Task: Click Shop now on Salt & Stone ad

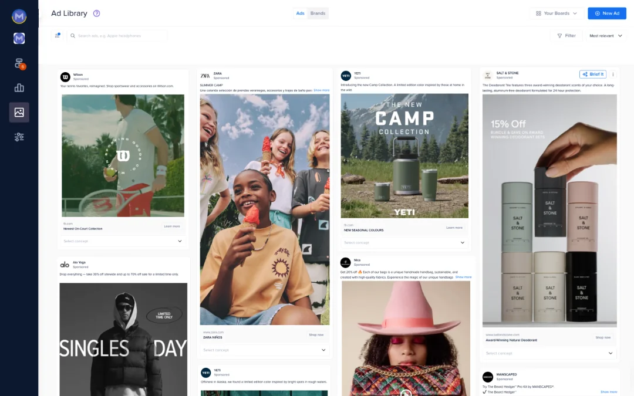Action: (603, 337)
